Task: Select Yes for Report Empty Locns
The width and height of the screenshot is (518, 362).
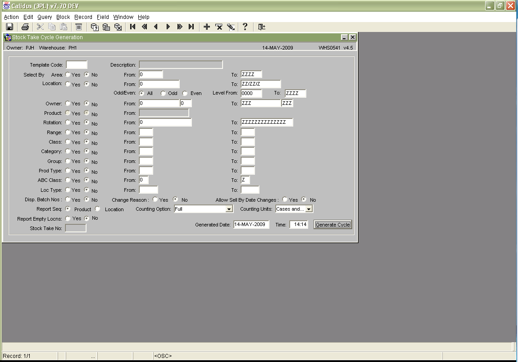Action: [68, 218]
